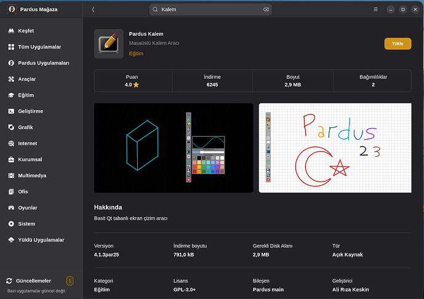
Task: Open the Sistem category label
Action: (26, 224)
